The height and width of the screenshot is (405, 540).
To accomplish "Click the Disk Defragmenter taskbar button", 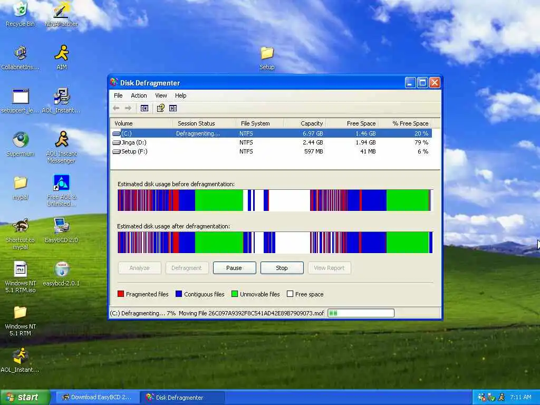I will point(182,397).
